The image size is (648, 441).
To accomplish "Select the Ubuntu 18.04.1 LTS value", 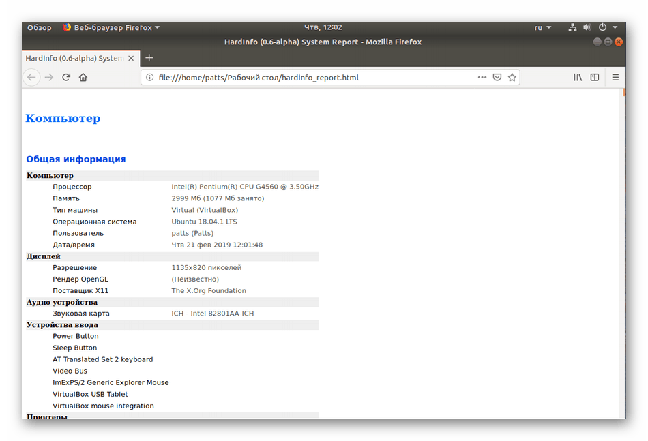I will click(204, 222).
